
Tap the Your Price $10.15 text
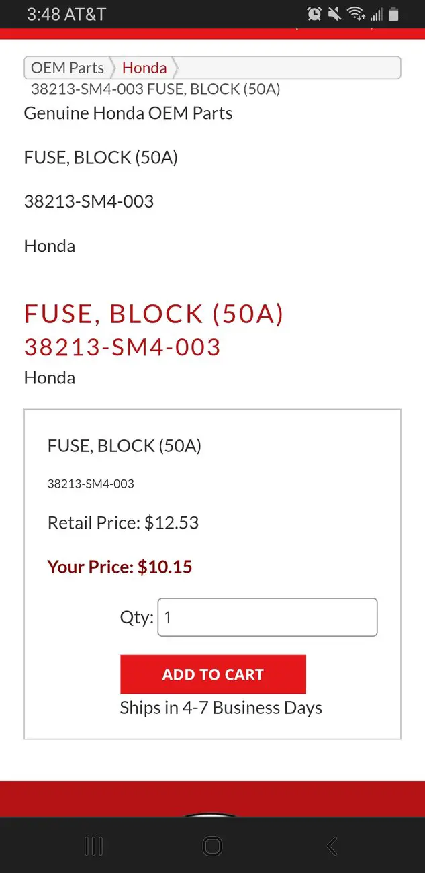point(120,567)
